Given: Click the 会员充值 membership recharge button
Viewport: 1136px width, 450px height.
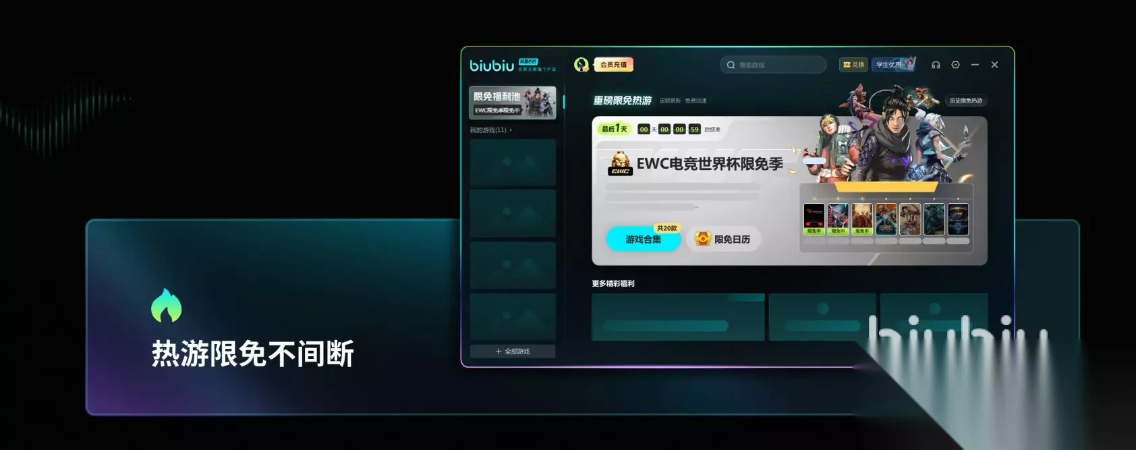Looking at the screenshot, I should (613, 65).
